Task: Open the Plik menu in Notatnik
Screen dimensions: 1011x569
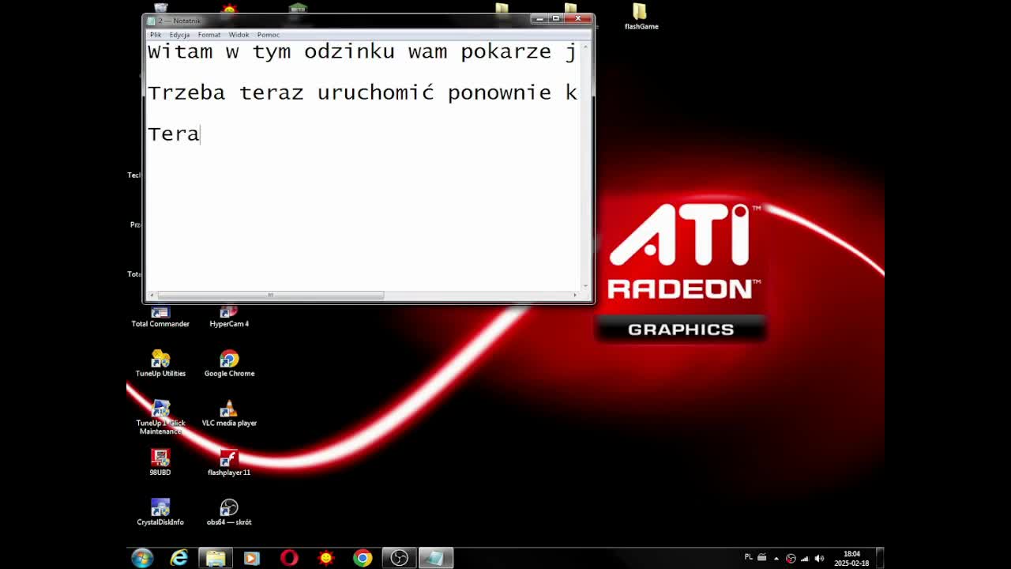Action: click(x=156, y=35)
